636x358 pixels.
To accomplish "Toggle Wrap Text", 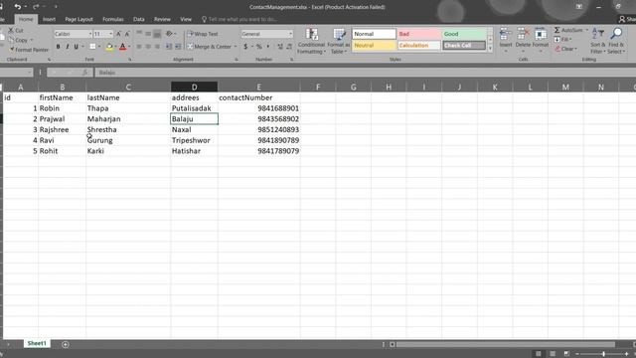I will click(x=203, y=34).
